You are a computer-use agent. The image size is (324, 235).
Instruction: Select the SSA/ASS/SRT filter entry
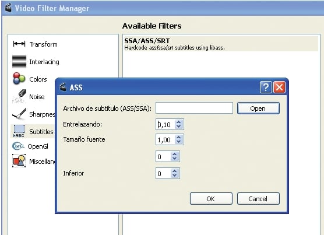pos(220,44)
